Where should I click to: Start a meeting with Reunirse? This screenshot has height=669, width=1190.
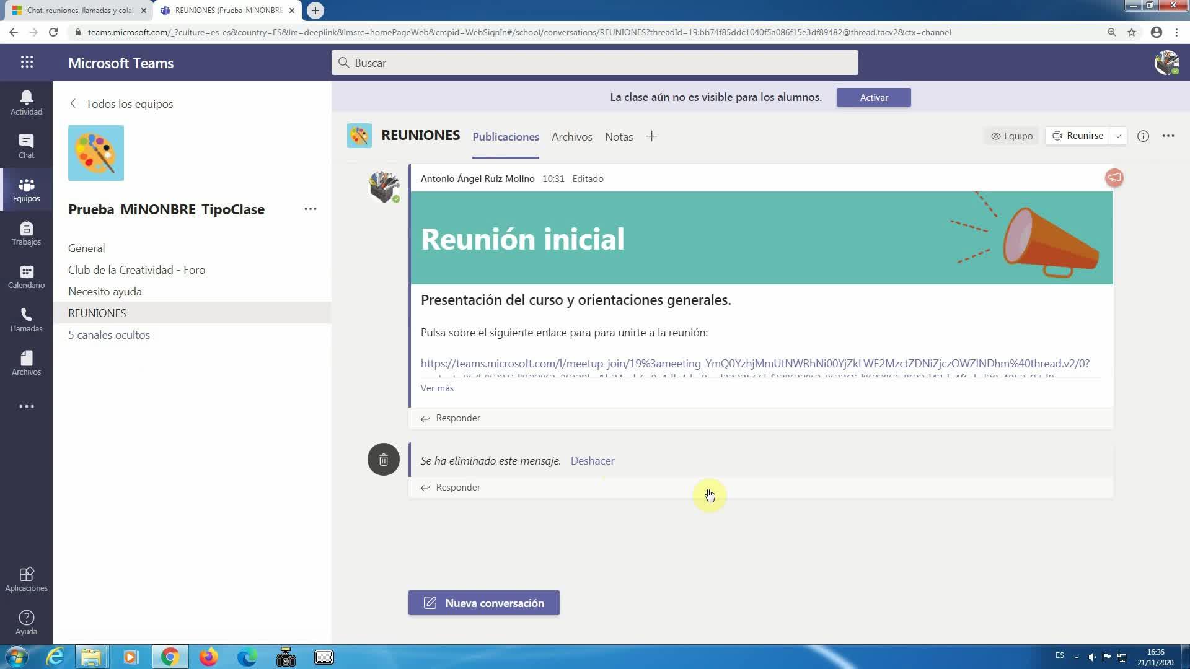tap(1078, 136)
